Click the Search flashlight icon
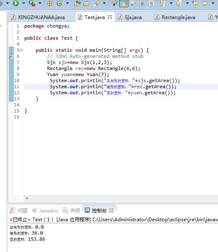This screenshot has height=252, width=218. pyautogui.click(x=96, y=3)
